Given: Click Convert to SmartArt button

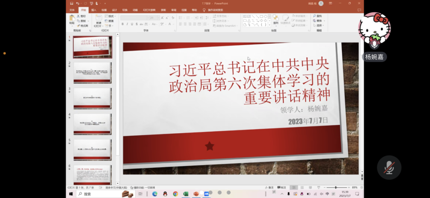Looking at the screenshot, I should (x=226, y=26).
